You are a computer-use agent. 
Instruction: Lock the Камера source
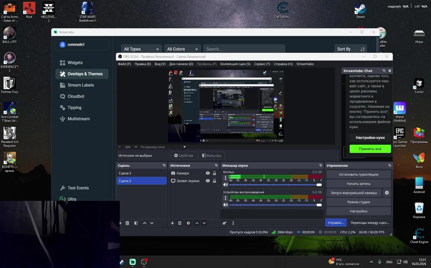(x=214, y=173)
